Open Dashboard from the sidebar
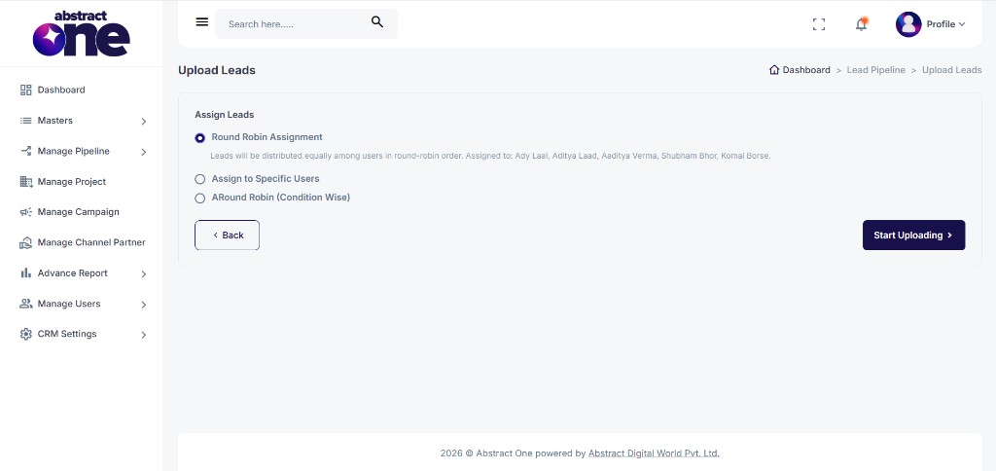This screenshot has height=471, width=996. click(61, 90)
